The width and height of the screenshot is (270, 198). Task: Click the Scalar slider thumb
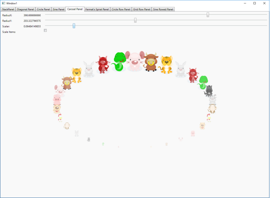[74, 26]
